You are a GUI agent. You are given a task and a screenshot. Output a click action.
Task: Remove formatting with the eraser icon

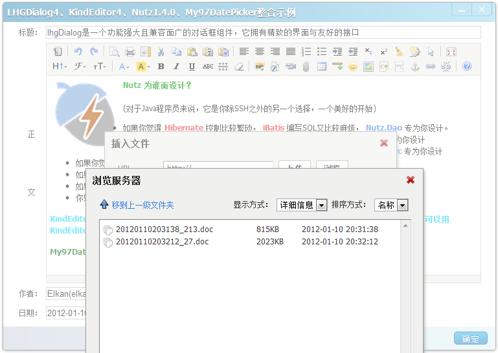[239, 67]
